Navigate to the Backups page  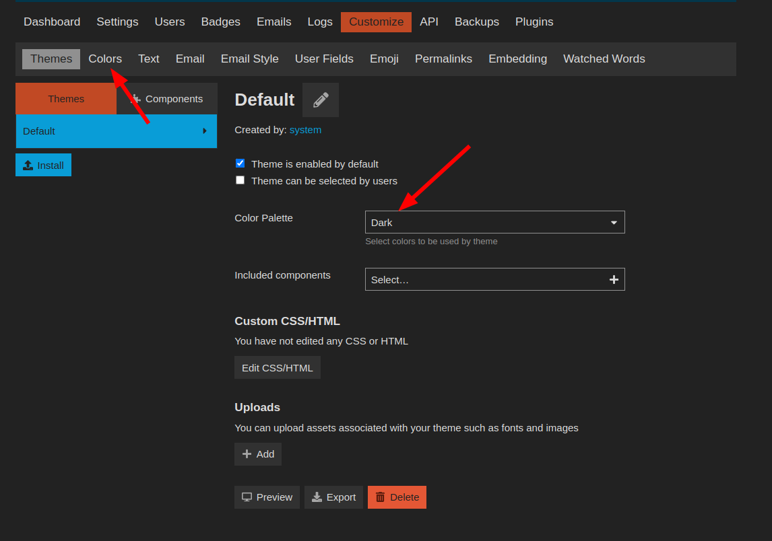(477, 22)
